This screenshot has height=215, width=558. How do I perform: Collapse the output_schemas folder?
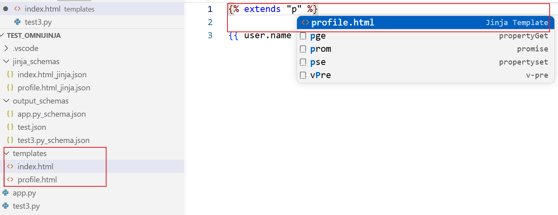[x=92, y=101]
